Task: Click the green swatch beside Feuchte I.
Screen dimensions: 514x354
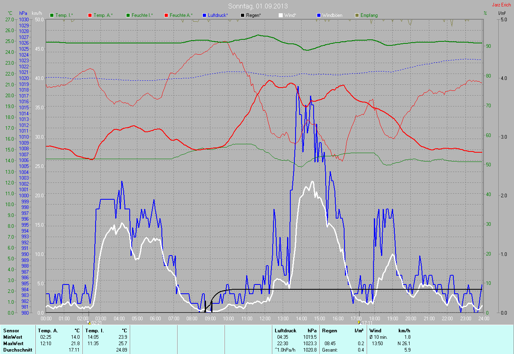Action: click(x=128, y=15)
